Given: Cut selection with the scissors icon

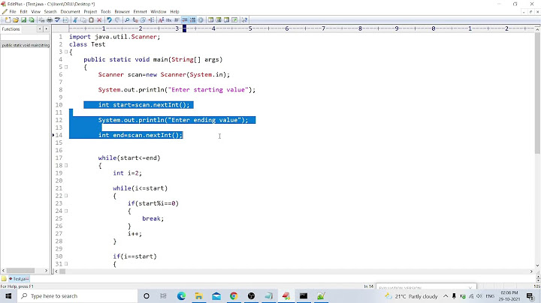Looking at the screenshot, I should (x=75, y=20).
